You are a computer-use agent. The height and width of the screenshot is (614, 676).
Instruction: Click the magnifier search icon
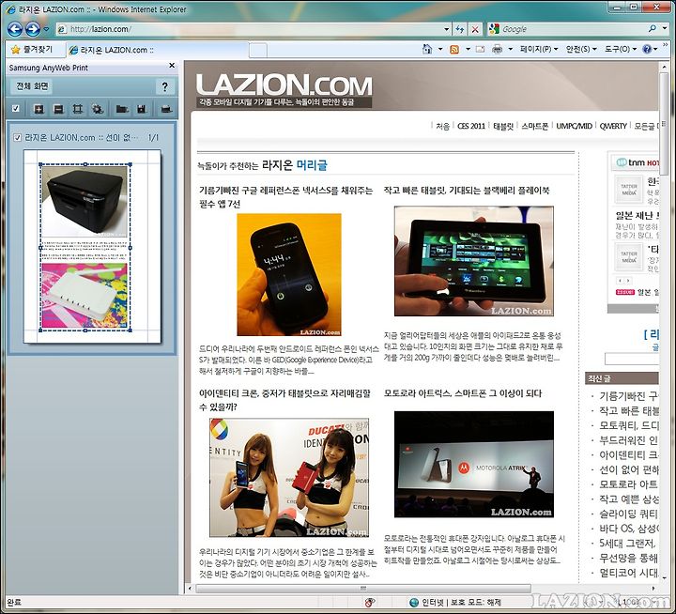[x=653, y=29]
